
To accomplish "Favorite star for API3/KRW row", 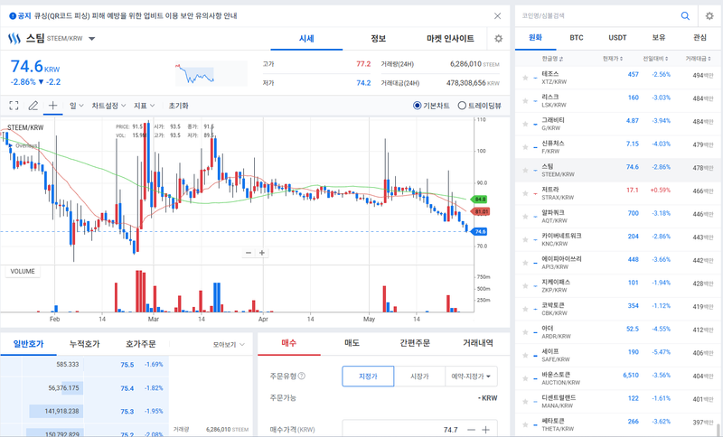I will tap(525, 263).
